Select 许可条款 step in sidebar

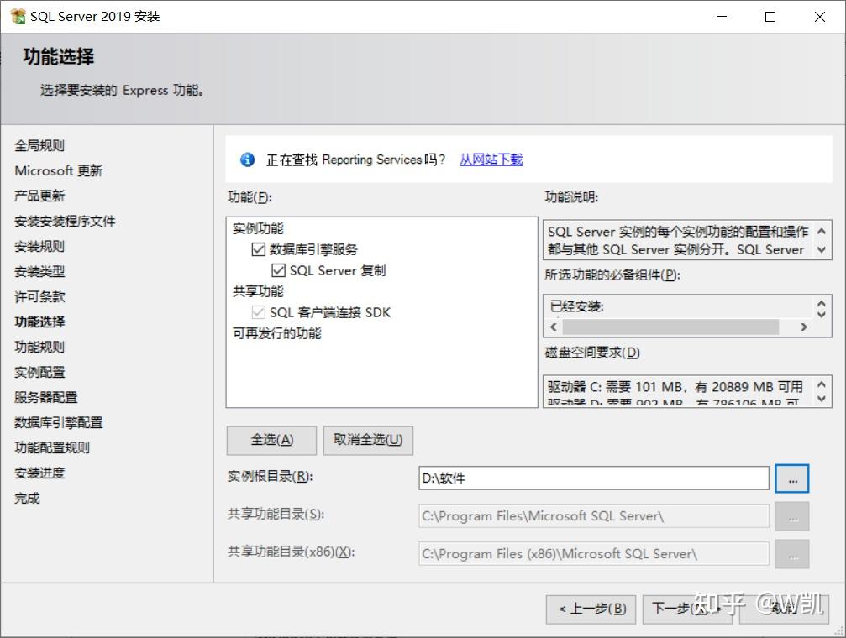(x=39, y=296)
